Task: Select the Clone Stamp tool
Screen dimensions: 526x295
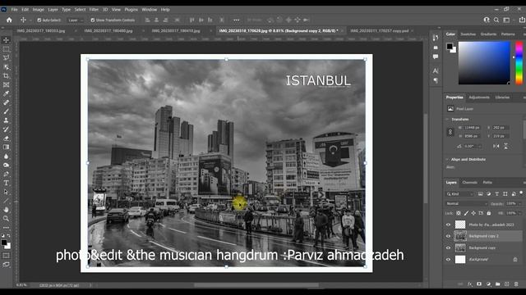Action: click(6, 120)
